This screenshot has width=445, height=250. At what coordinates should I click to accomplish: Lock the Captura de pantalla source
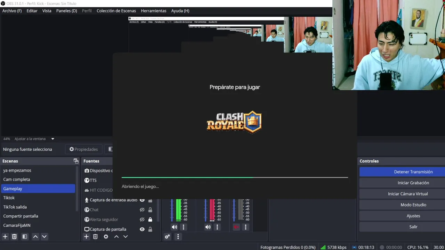click(x=150, y=229)
